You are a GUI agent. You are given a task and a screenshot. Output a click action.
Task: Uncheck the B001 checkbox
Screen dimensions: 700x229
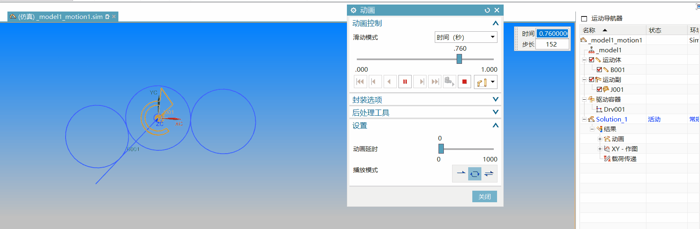click(599, 70)
